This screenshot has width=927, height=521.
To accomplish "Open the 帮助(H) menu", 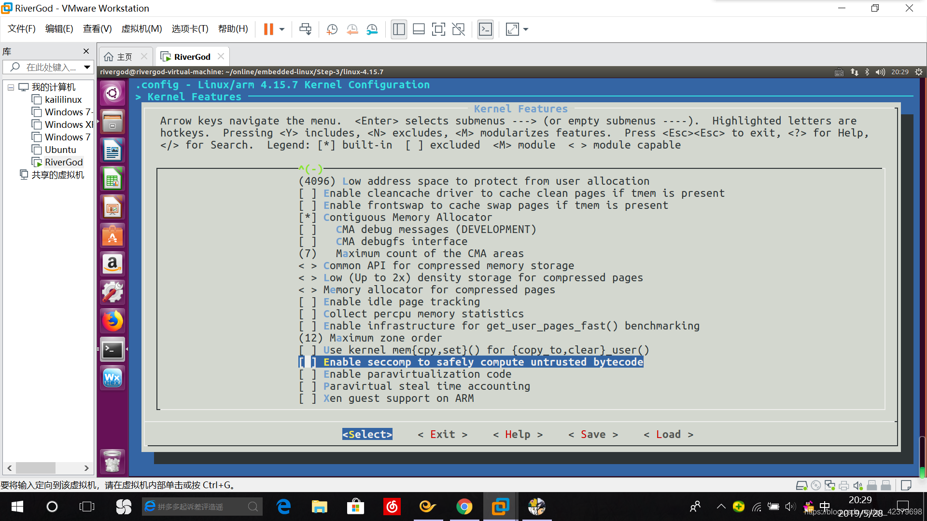I will click(x=233, y=29).
